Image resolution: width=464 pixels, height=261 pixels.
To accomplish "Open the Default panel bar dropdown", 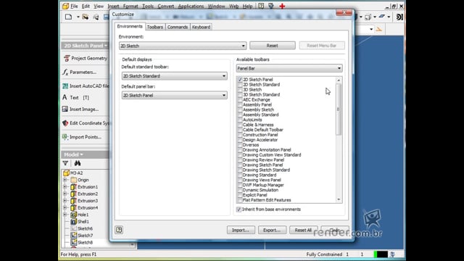I will [x=174, y=95].
